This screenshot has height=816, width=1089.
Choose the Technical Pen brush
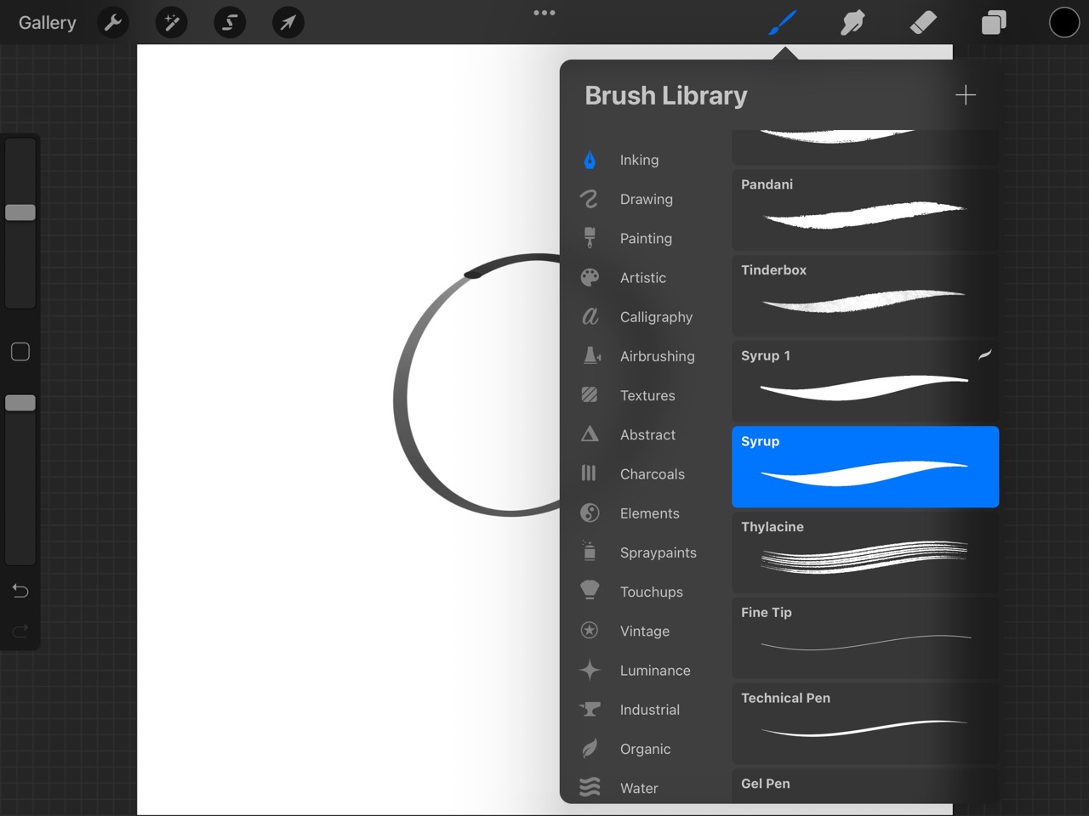[x=865, y=723]
